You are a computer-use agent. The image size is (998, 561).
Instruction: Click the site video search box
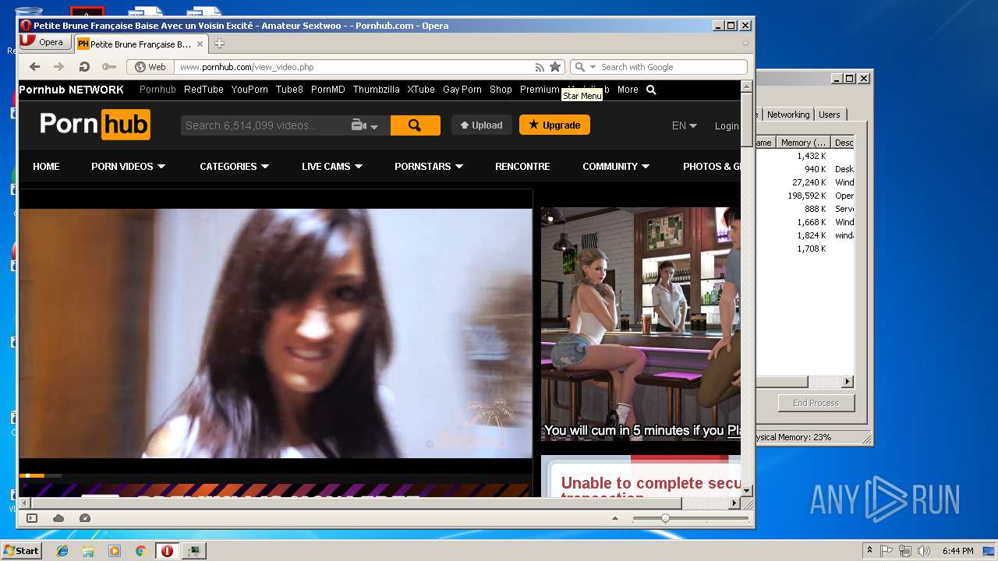click(x=264, y=125)
